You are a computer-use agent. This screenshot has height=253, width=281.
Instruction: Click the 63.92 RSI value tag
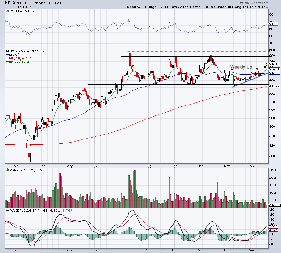273,24
